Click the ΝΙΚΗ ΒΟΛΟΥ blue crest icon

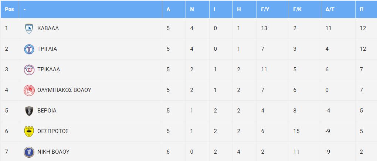[29, 152]
